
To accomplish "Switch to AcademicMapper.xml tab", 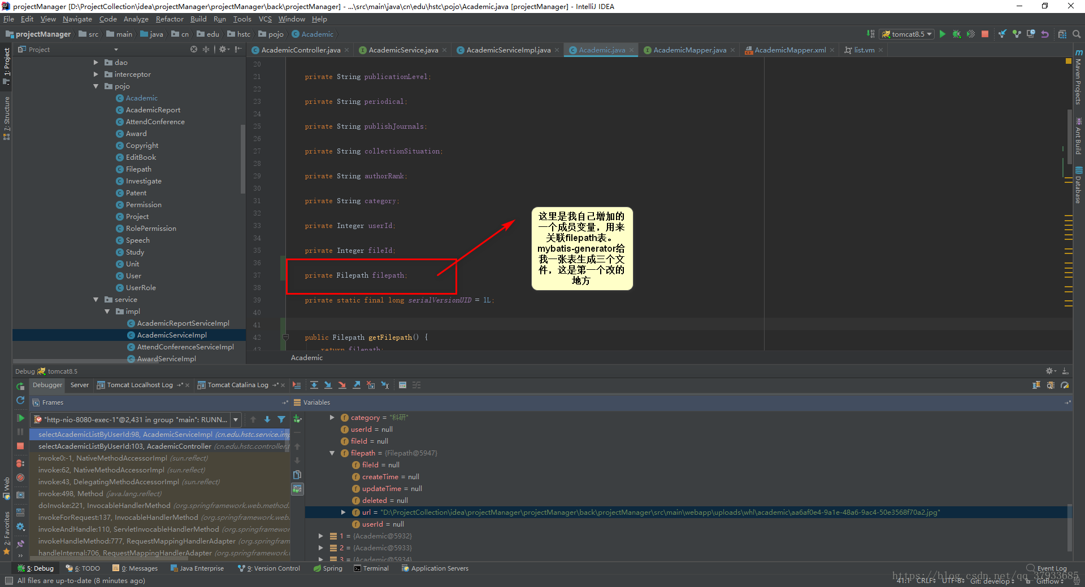I will click(x=789, y=50).
